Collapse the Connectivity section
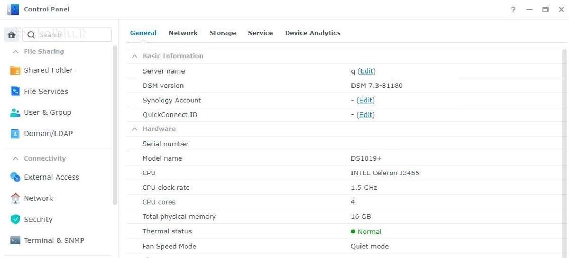The width and height of the screenshot is (569, 258). pos(16,158)
